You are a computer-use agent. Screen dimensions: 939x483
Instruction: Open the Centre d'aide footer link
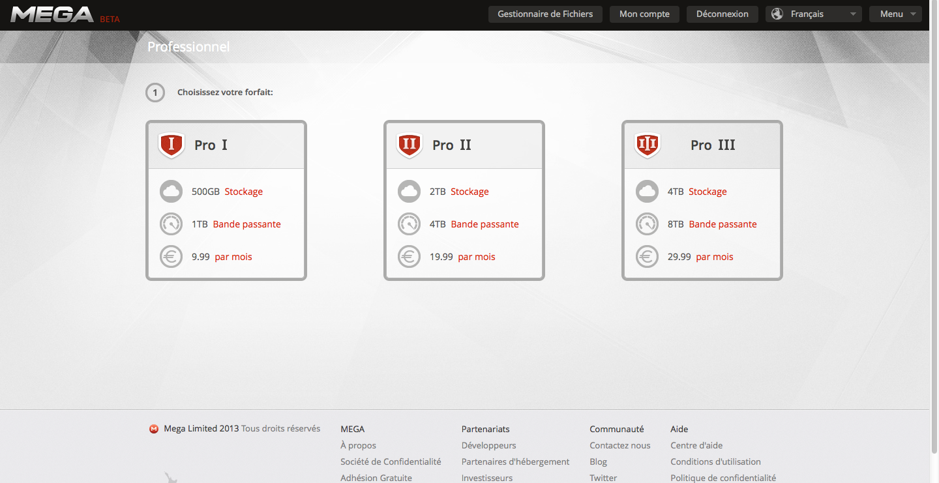pos(696,445)
